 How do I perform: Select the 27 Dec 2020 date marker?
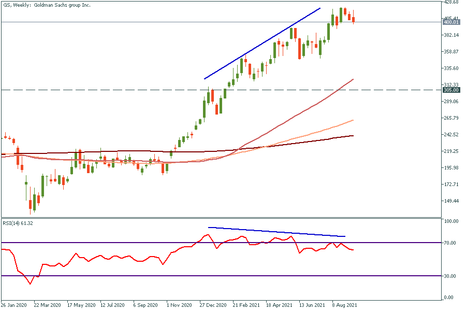[x=213, y=305]
